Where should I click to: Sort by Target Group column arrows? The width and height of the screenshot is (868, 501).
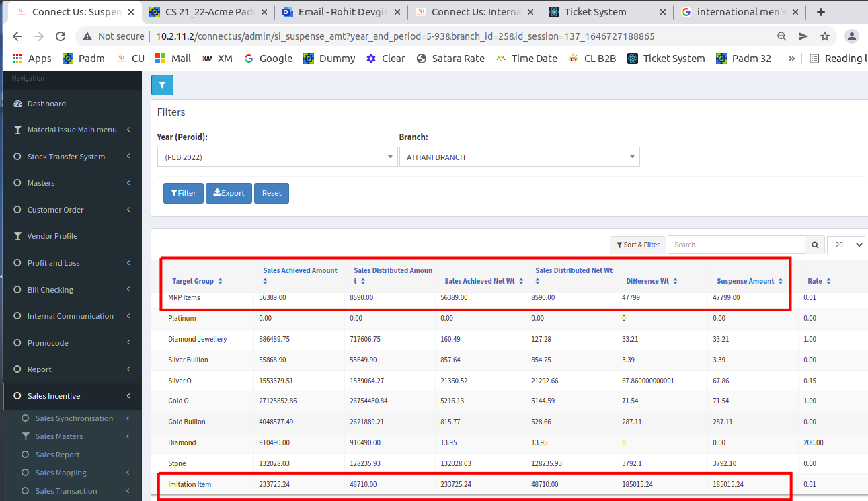tap(220, 281)
